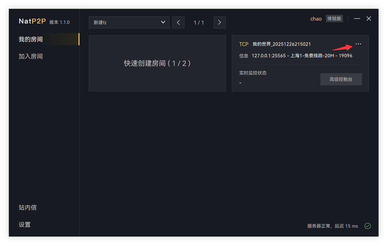Click the 体验版 badge

point(334,19)
